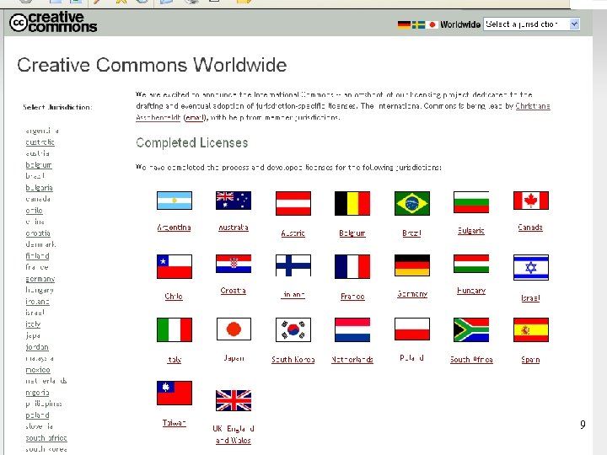Image resolution: width=607 pixels, height=455 pixels.
Task: Click the Bulgaria flag image
Action: pos(471,202)
